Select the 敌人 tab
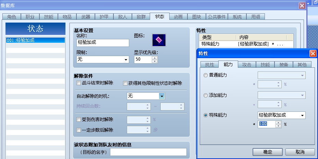The height and width of the screenshot is (159, 318). click(123, 17)
